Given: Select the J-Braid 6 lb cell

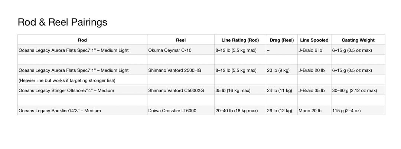Looking at the screenshot, I should [x=310, y=50].
